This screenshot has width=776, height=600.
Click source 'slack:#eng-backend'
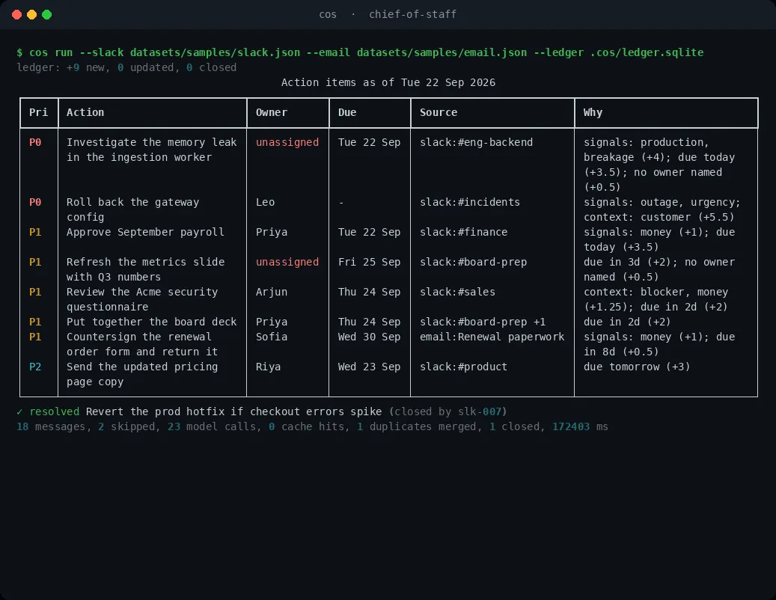[476, 142]
